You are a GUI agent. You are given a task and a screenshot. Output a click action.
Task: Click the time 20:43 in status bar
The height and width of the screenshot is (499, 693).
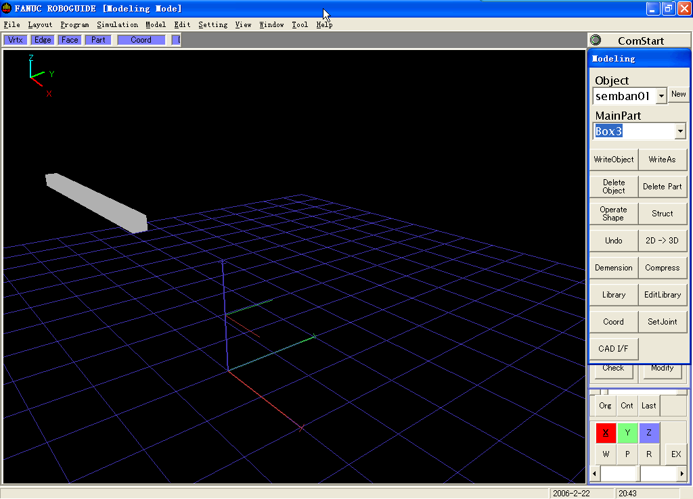(627, 494)
